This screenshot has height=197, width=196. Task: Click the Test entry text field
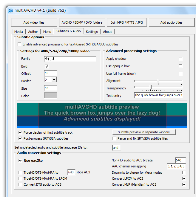click(158, 95)
